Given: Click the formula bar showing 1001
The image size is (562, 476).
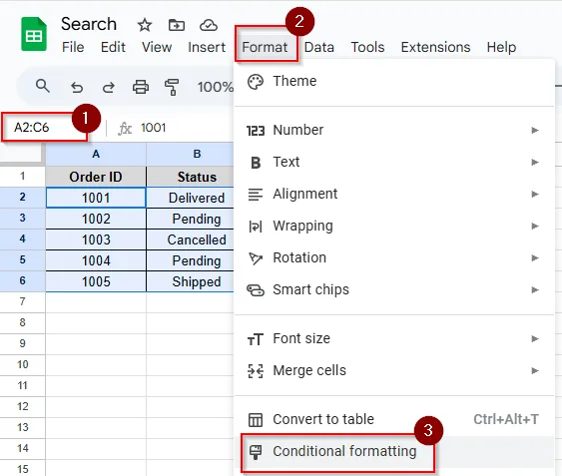Looking at the screenshot, I should pos(153,128).
